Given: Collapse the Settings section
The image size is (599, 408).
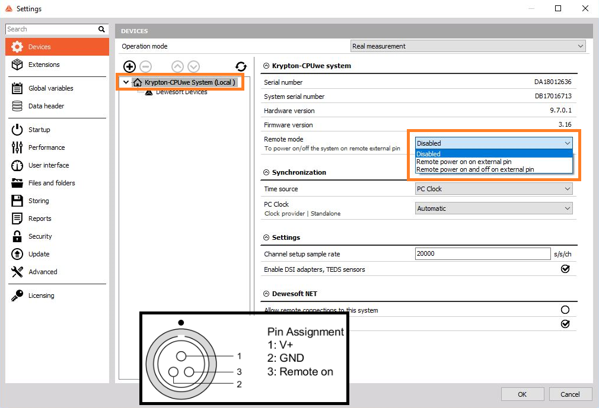Looking at the screenshot, I should coord(266,237).
